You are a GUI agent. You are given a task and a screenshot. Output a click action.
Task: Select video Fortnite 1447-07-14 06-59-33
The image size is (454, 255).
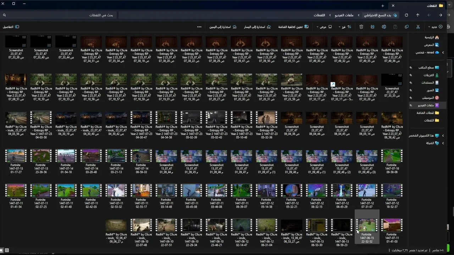[x=141, y=161]
